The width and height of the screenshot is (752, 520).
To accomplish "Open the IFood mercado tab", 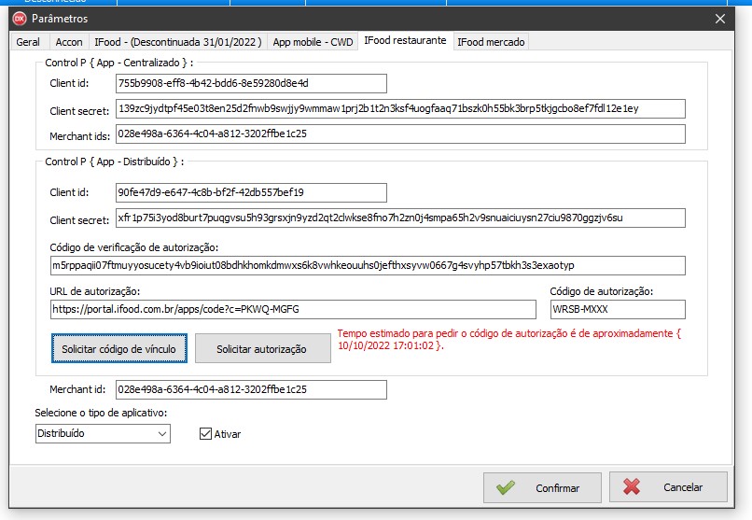I will pos(491,42).
